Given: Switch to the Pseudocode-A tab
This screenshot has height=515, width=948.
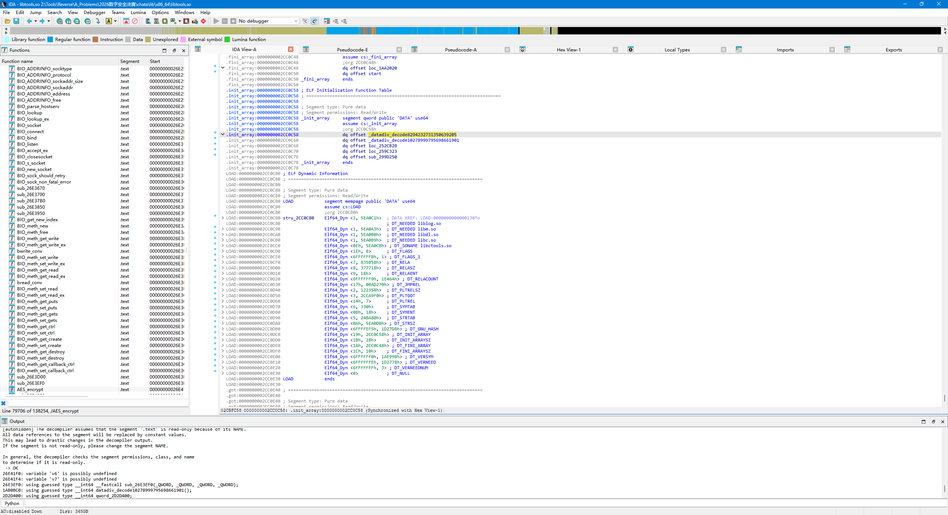Looking at the screenshot, I should 461,50.
